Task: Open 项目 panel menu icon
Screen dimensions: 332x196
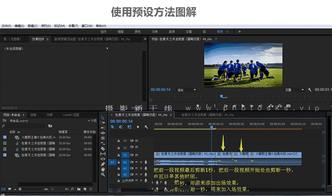Action: (x=23, y=115)
